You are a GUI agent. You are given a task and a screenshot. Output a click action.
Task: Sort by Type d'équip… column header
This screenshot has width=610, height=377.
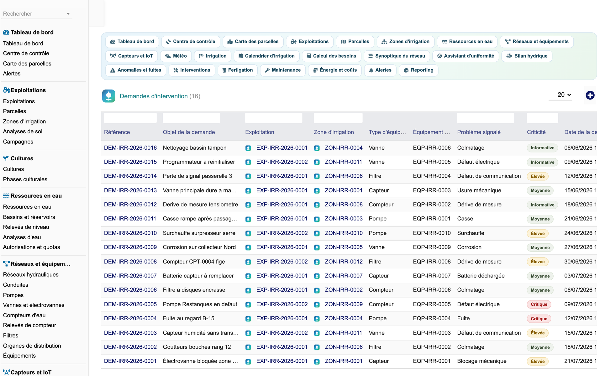pyautogui.click(x=387, y=132)
